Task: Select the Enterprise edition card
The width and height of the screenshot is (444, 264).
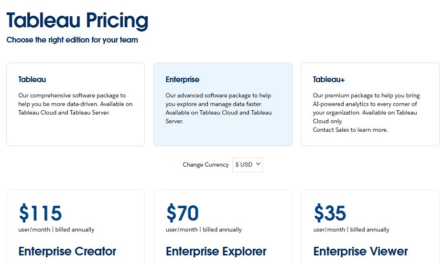Action: (223, 104)
